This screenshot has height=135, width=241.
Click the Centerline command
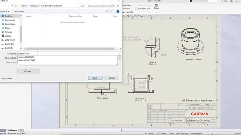tap(125, 9)
